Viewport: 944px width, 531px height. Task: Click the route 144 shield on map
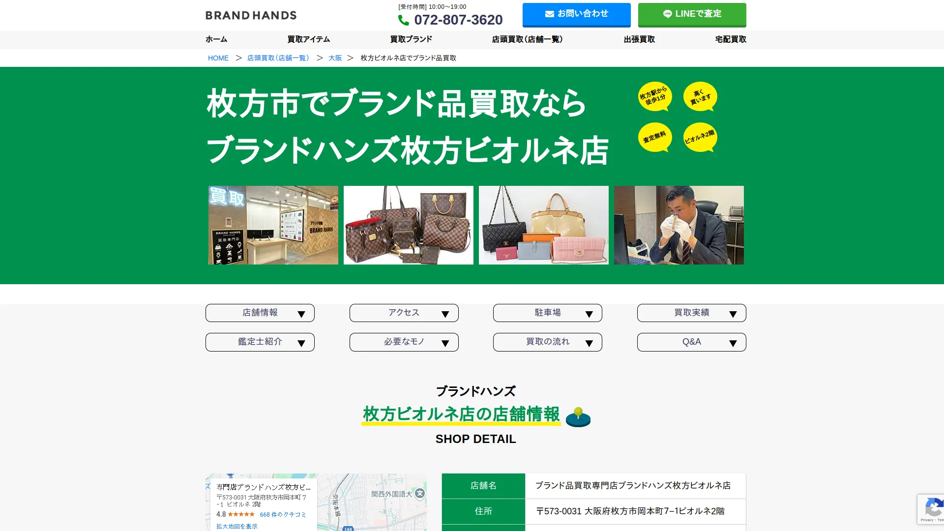(x=348, y=529)
